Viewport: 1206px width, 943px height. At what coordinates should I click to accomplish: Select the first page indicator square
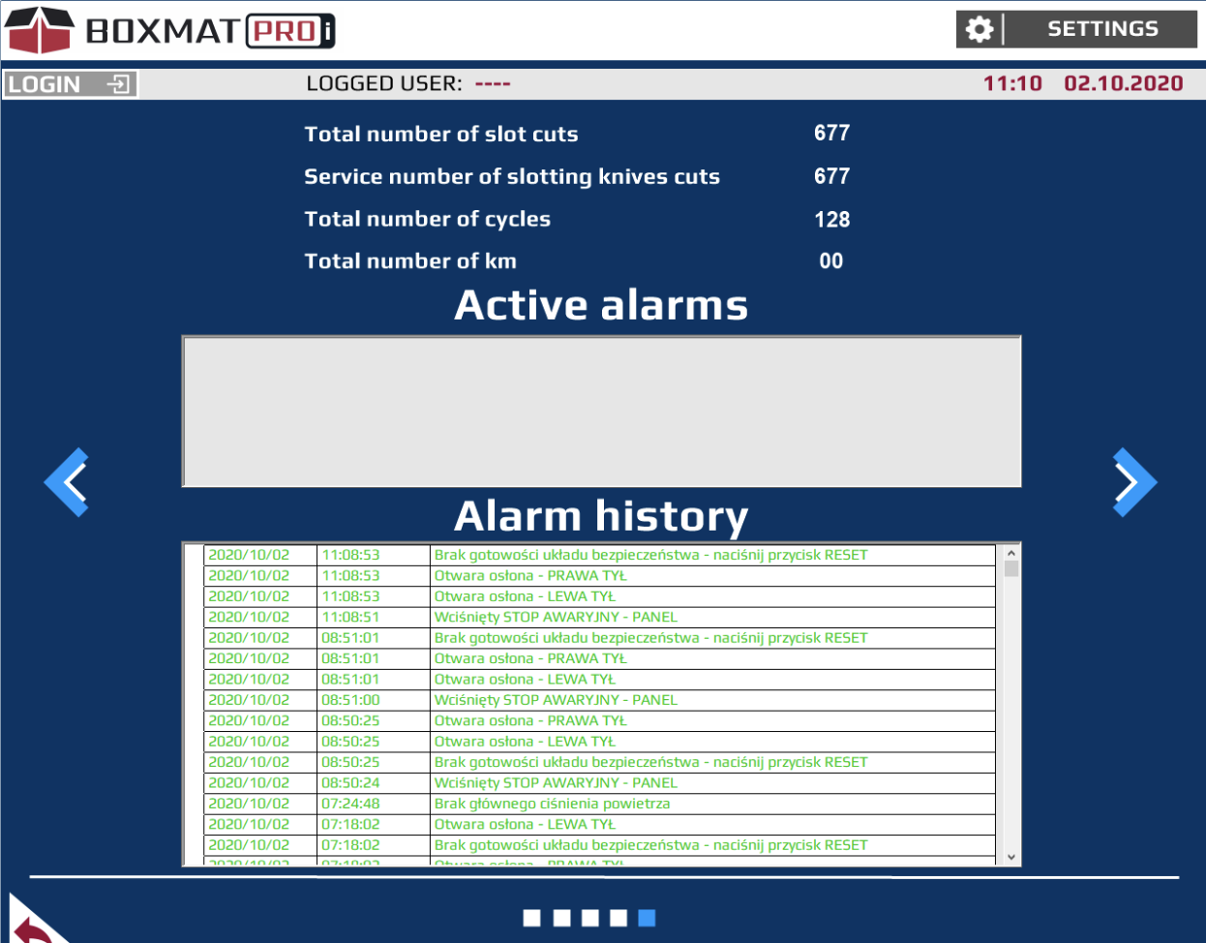tap(531, 918)
